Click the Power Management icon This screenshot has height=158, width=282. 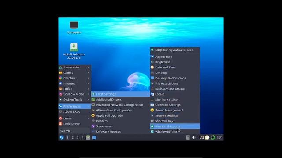point(152,110)
